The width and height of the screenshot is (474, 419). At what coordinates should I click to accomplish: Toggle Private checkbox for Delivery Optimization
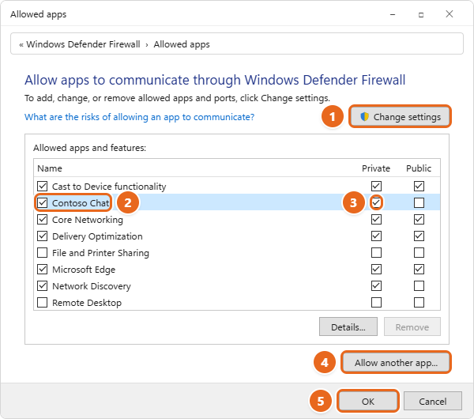coord(376,236)
